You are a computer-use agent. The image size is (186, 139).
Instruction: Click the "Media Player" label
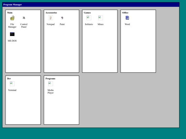pyautogui.click(x=51, y=92)
